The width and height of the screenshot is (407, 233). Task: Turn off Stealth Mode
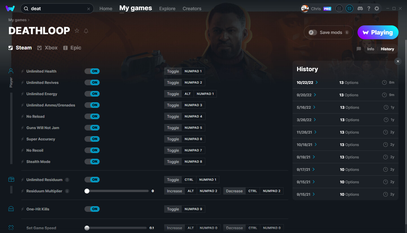point(92,161)
